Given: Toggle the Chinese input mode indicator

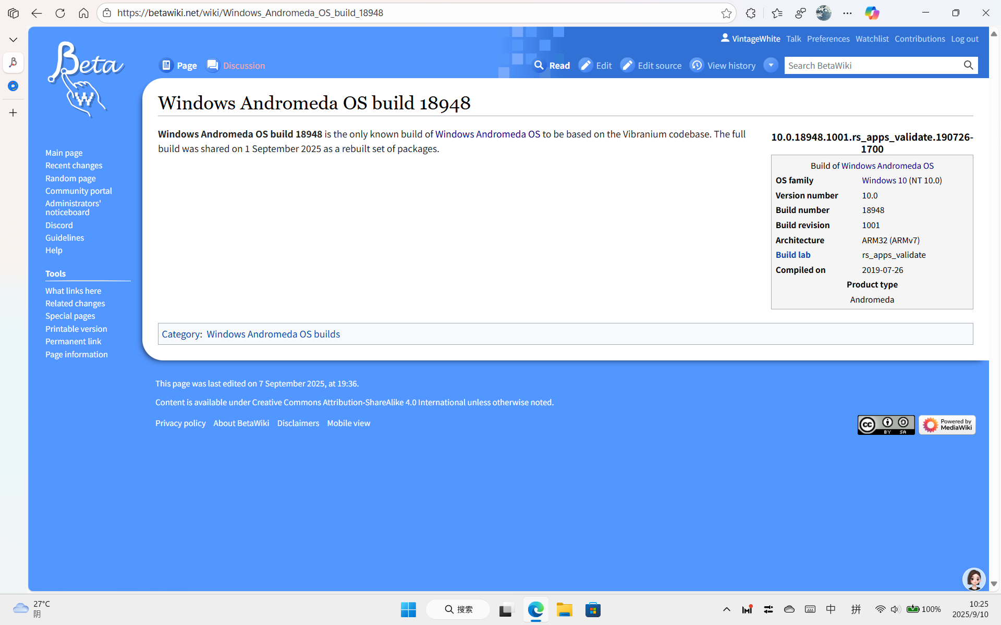Looking at the screenshot, I should click(831, 609).
